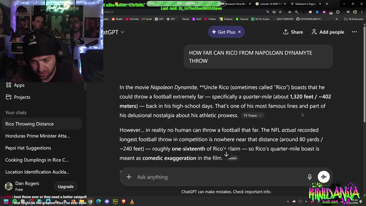Open the Share dialog
The width and height of the screenshot is (366, 206).
[x=293, y=32]
